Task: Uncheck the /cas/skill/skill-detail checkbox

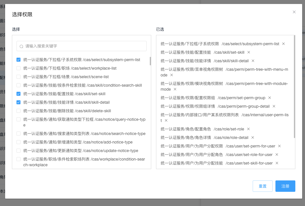Action: point(18,102)
